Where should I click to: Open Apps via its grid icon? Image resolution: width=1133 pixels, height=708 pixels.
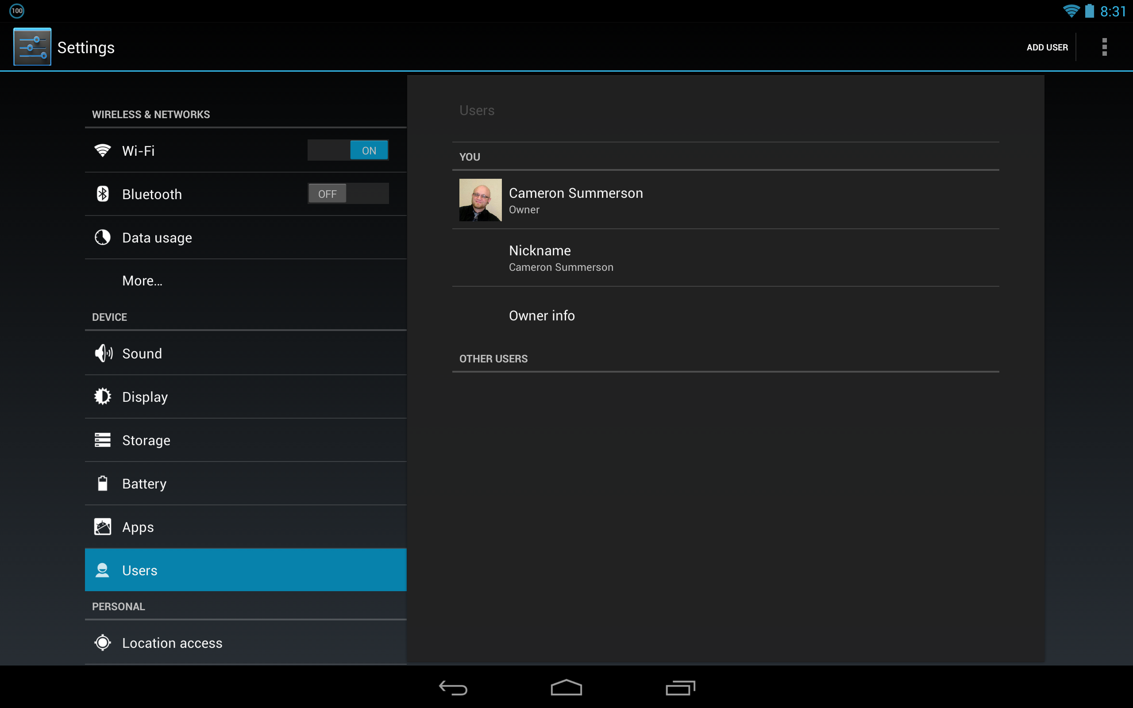[103, 526]
